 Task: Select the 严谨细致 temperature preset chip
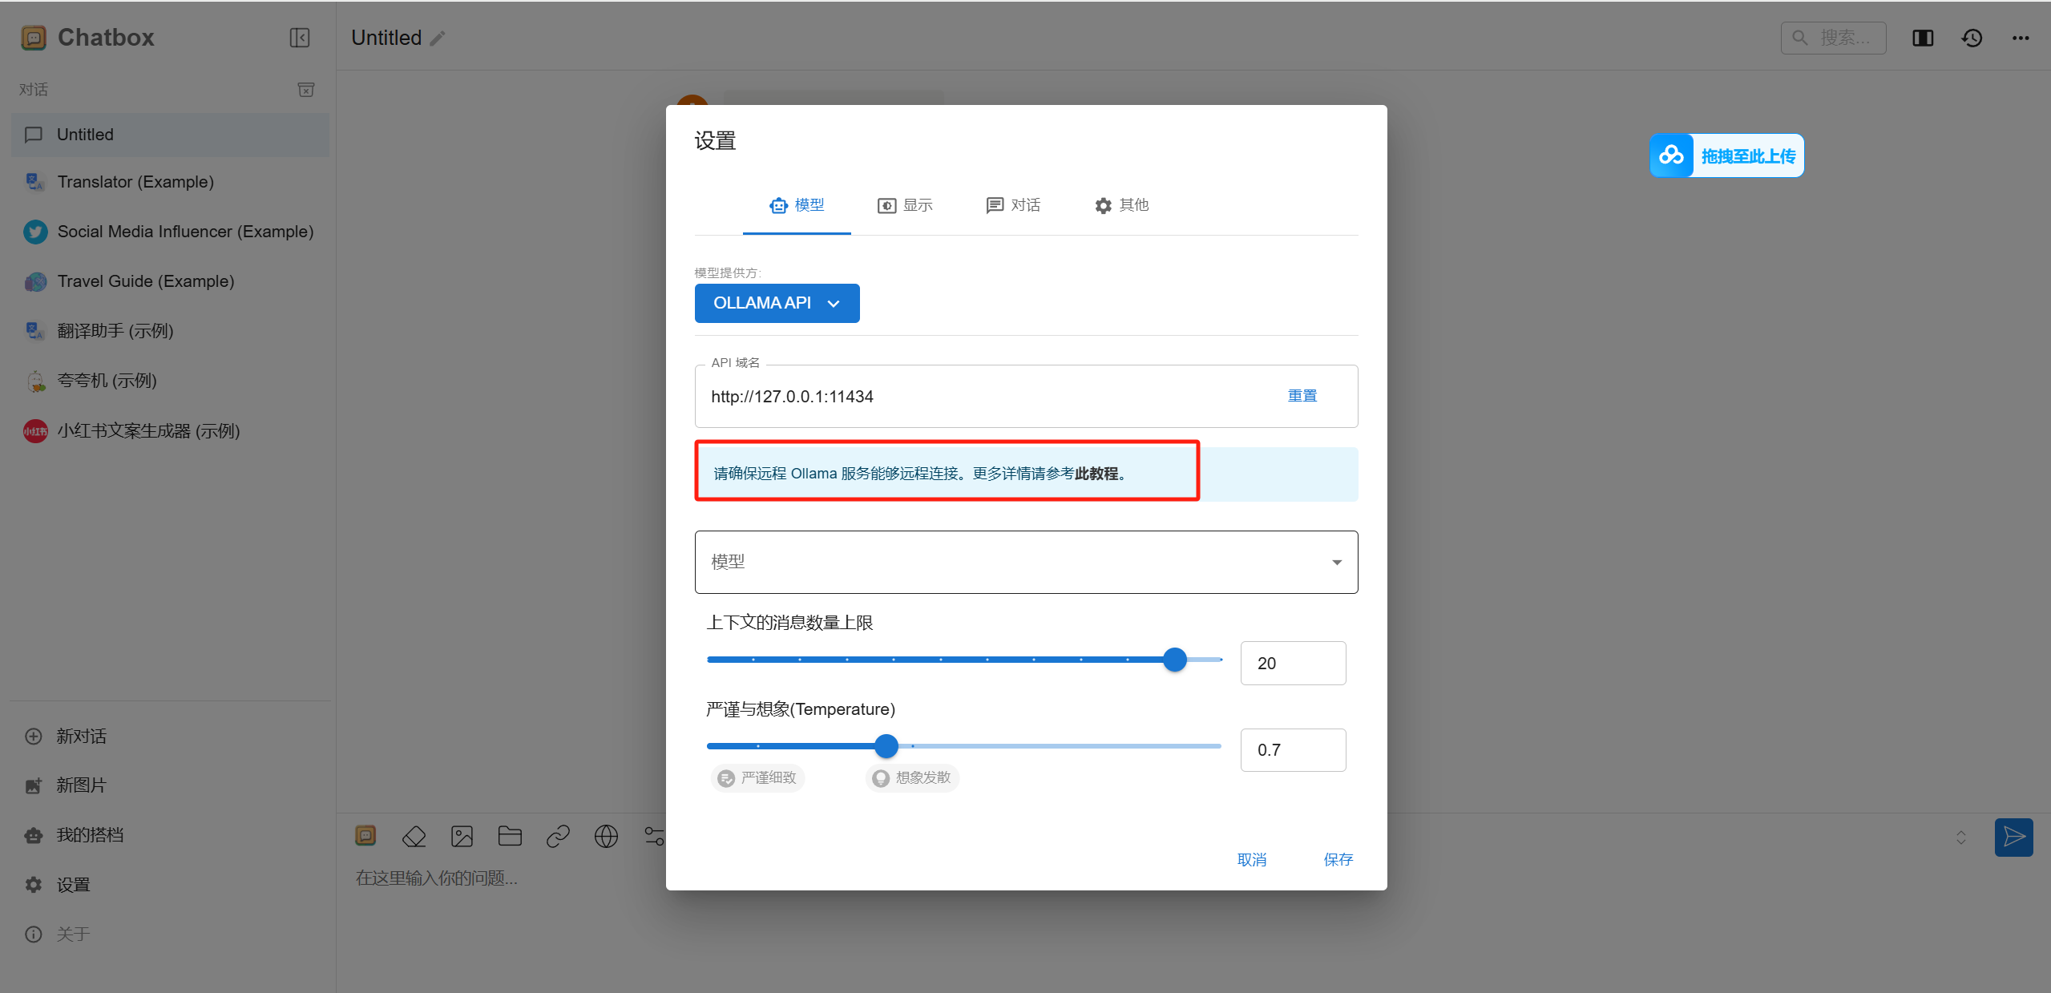(757, 778)
